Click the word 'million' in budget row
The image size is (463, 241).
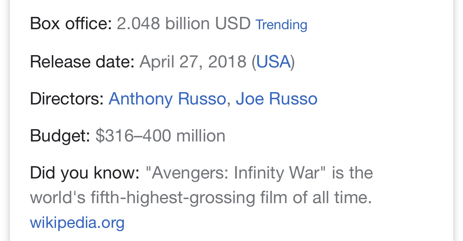pyautogui.click(x=201, y=136)
